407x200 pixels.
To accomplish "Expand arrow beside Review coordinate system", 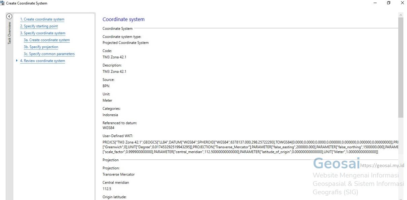I will (17, 61).
